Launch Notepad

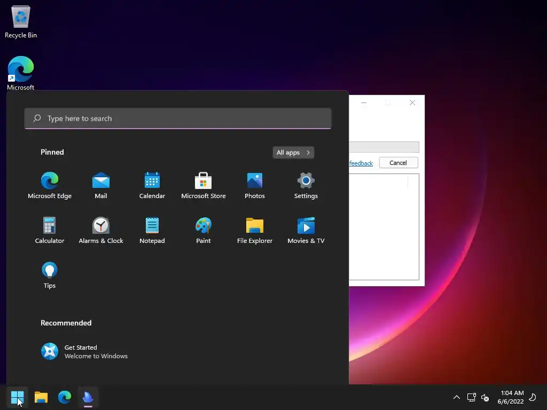coord(152,231)
